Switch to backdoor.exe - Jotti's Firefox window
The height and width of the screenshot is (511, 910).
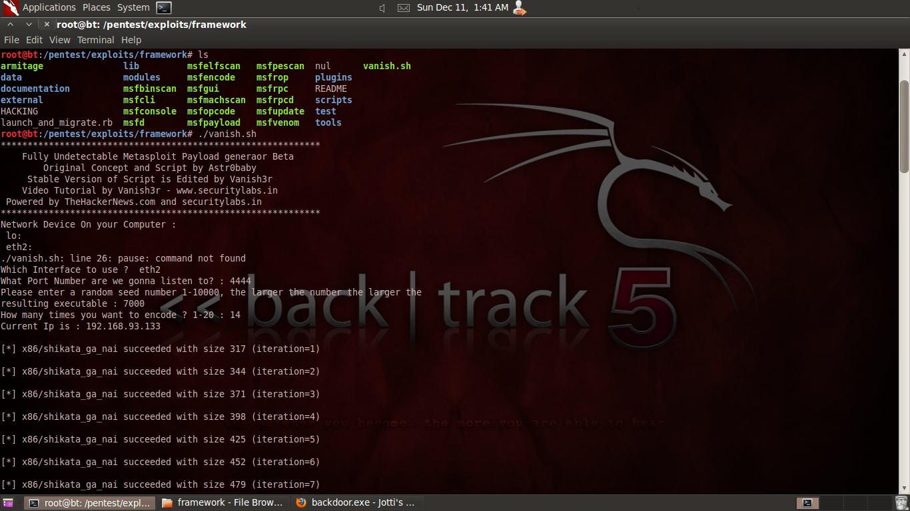tap(358, 503)
